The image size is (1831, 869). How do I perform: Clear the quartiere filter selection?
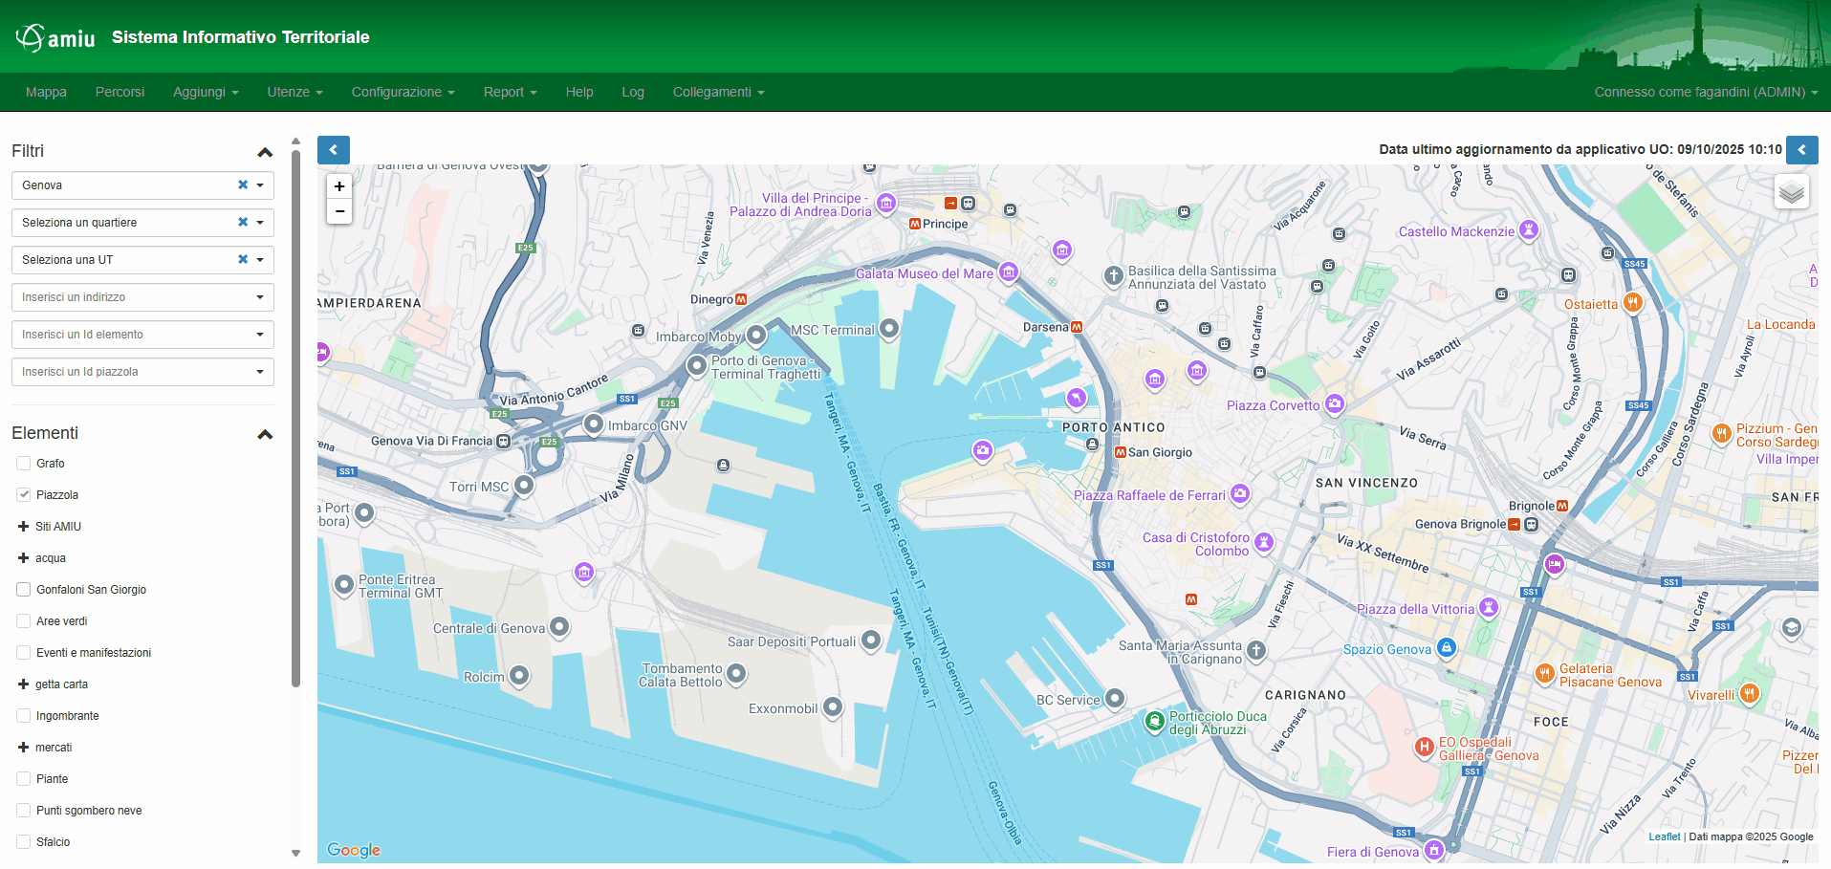[x=243, y=223]
